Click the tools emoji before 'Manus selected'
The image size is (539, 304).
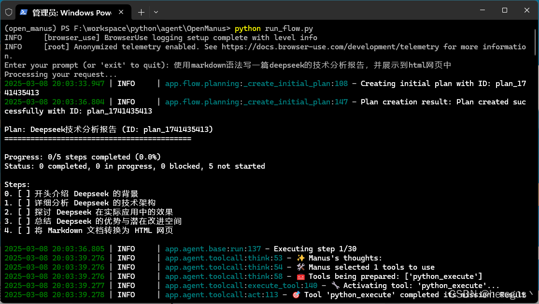coord(301,267)
